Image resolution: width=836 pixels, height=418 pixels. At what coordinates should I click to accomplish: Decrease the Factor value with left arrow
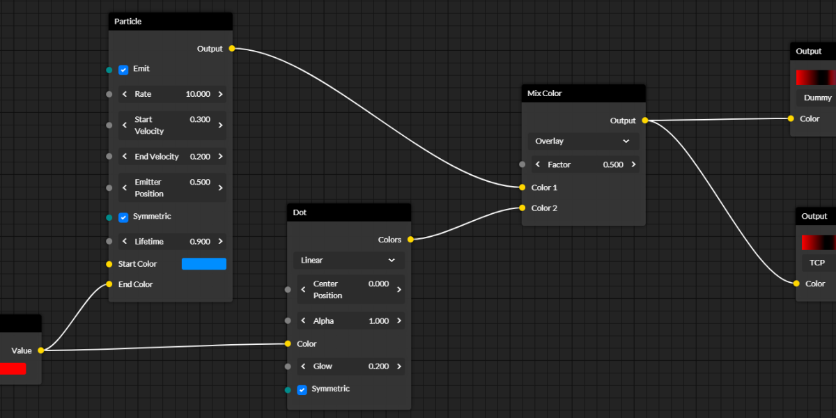click(x=537, y=165)
